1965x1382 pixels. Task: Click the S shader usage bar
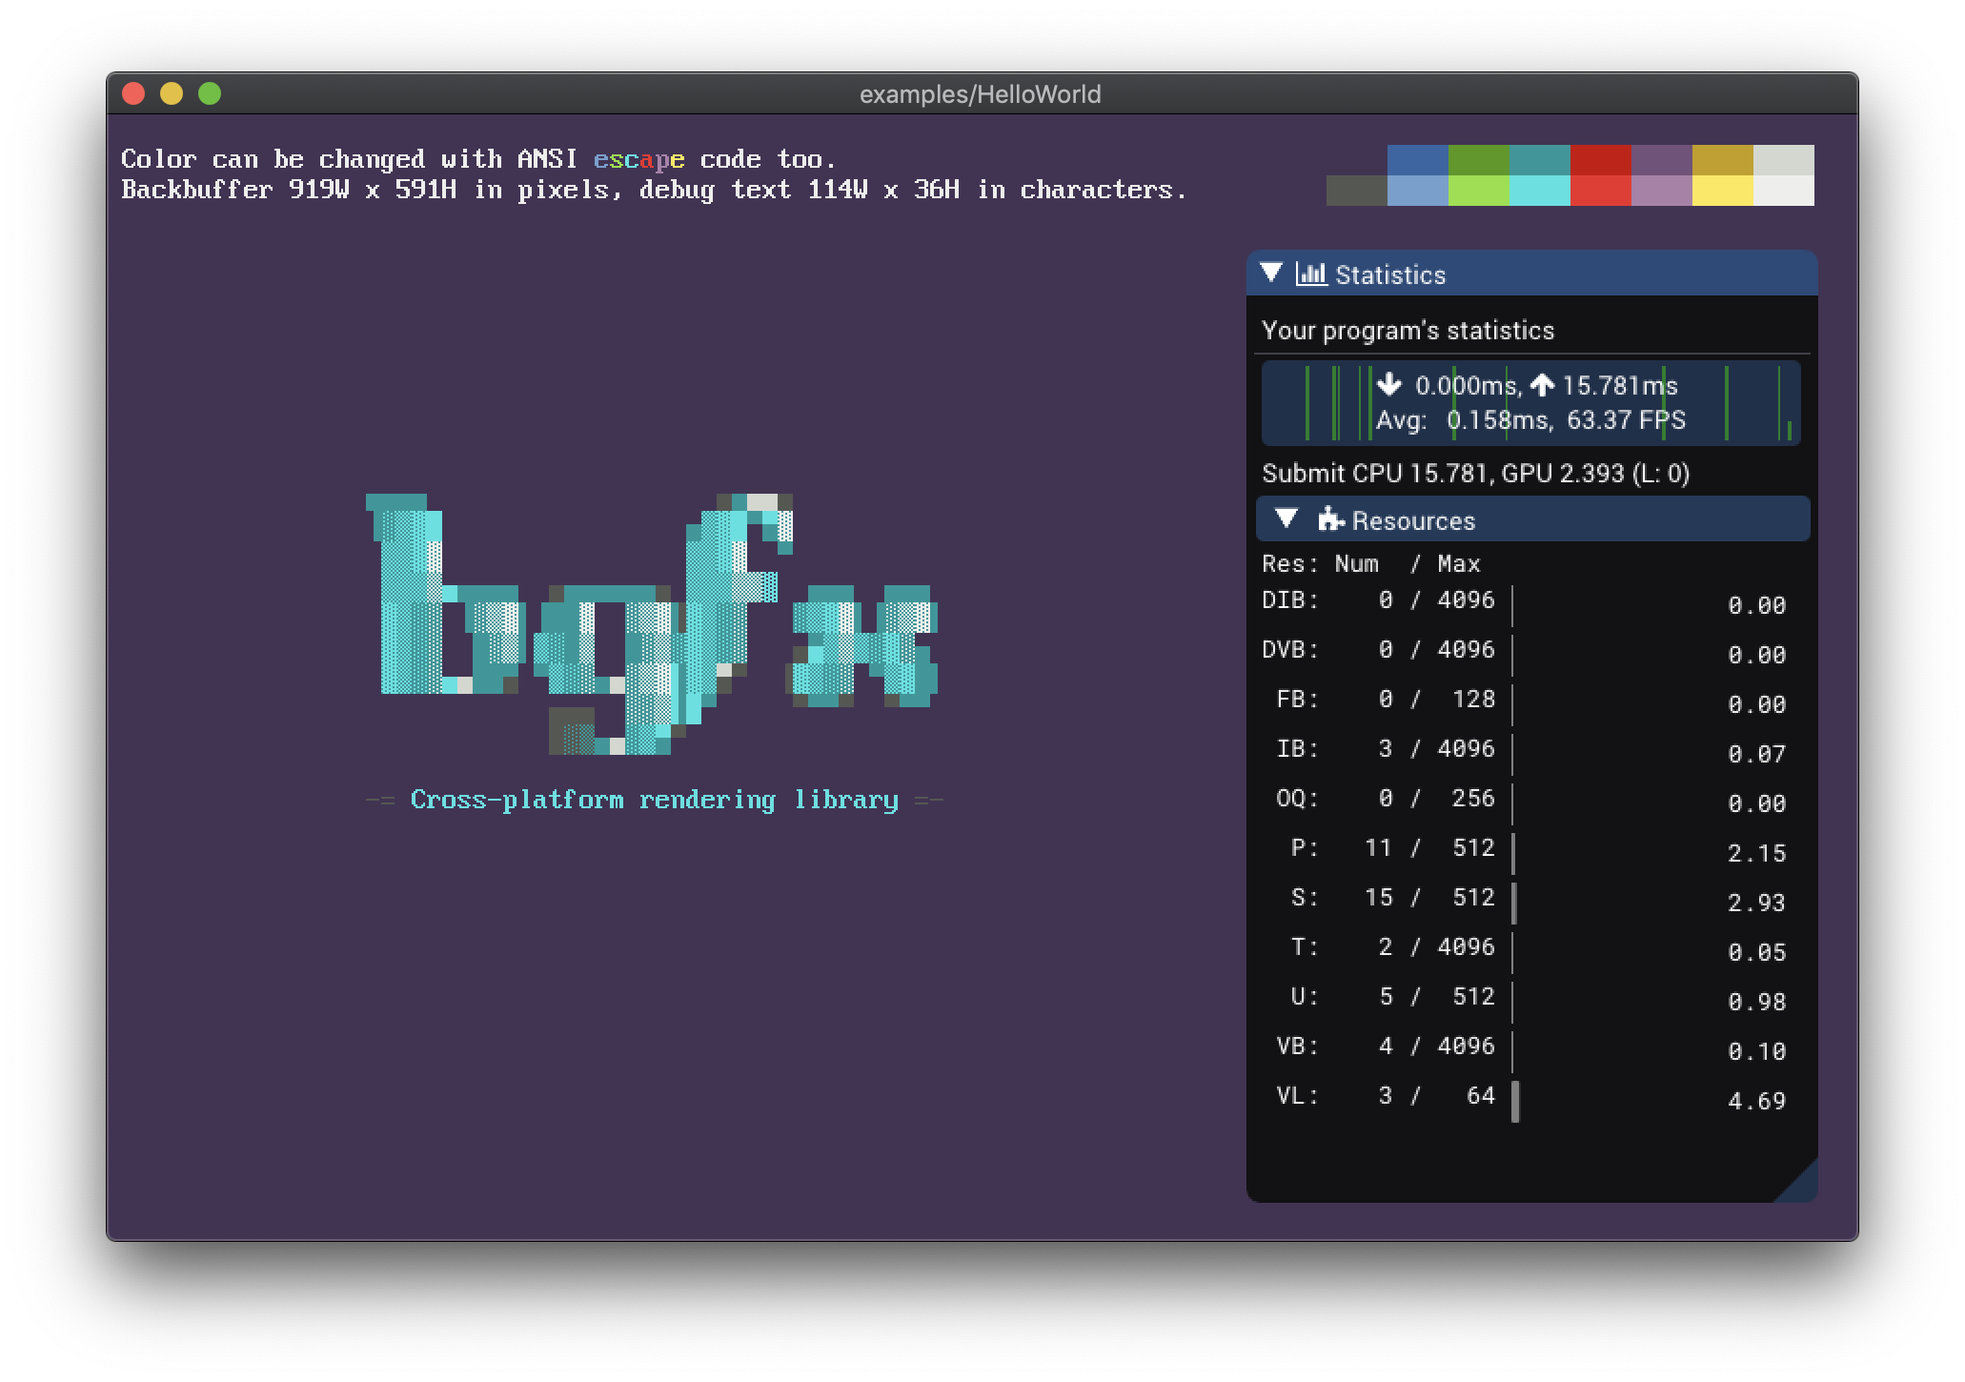coord(1515,903)
